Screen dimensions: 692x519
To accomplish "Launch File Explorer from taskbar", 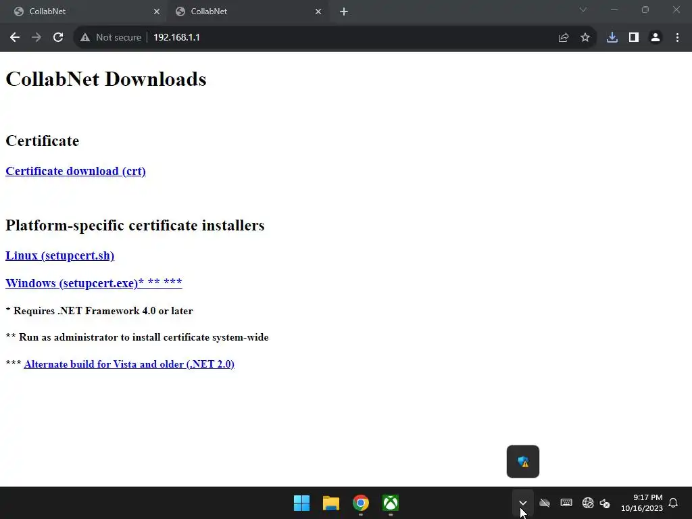I will [x=331, y=503].
